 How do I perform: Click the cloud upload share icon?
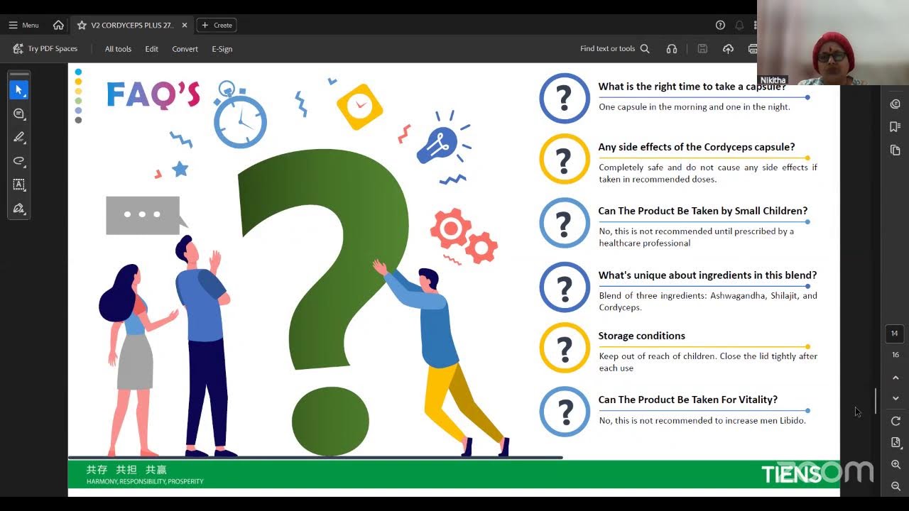[x=728, y=49]
